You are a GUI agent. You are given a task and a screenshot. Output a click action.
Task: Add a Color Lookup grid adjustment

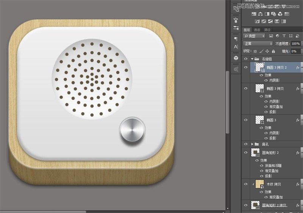pos(287,14)
